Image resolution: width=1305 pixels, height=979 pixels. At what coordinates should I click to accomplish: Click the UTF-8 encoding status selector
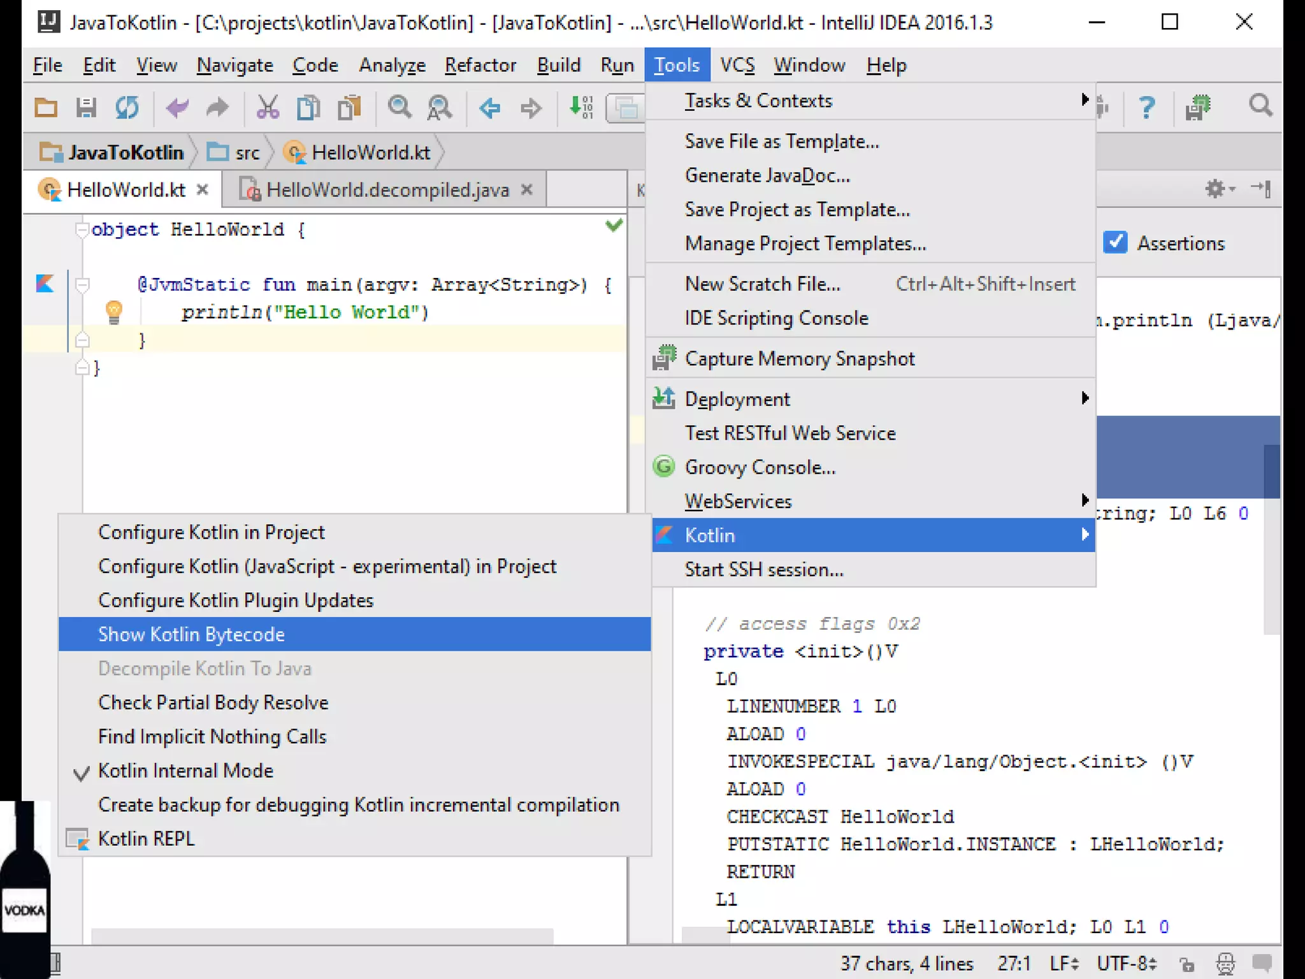tap(1126, 963)
